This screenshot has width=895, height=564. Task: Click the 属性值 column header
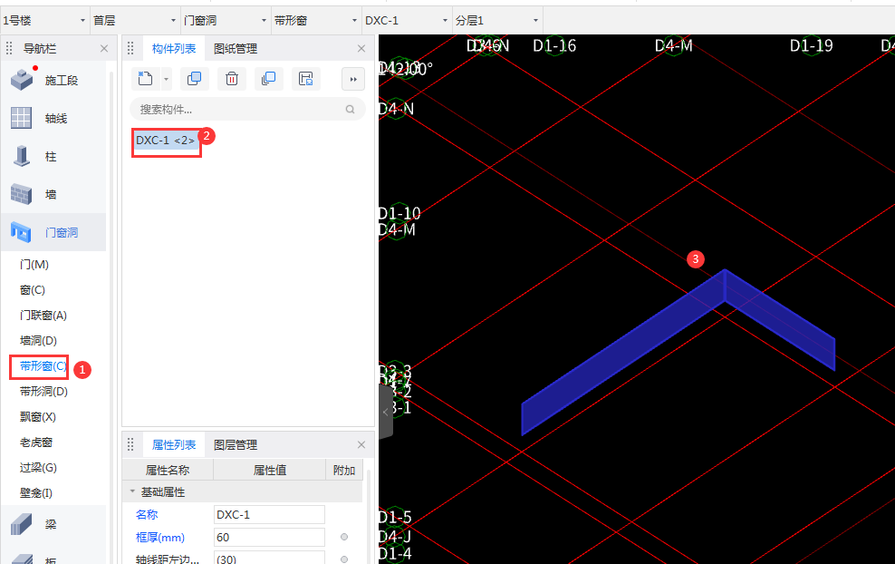269,470
